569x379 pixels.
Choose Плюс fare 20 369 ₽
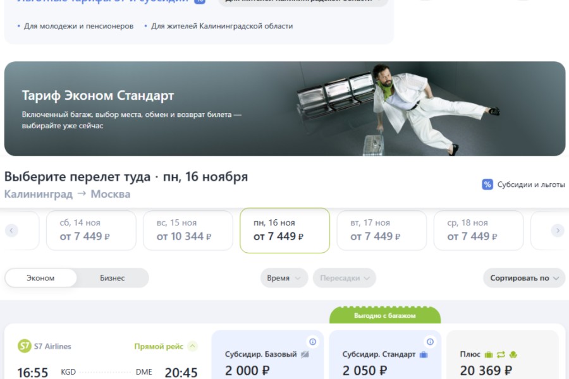pos(503,355)
